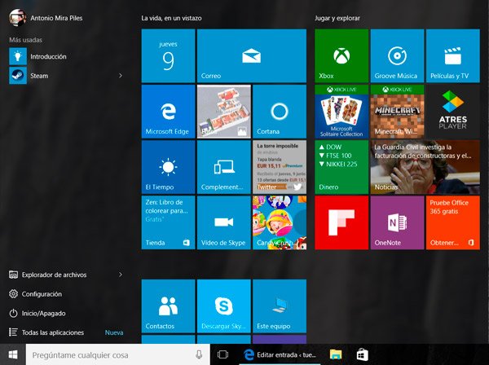This screenshot has width=489, height=365.
Task: Launch Microsoft Solitaire Collection tile
Action: (341, 112)
